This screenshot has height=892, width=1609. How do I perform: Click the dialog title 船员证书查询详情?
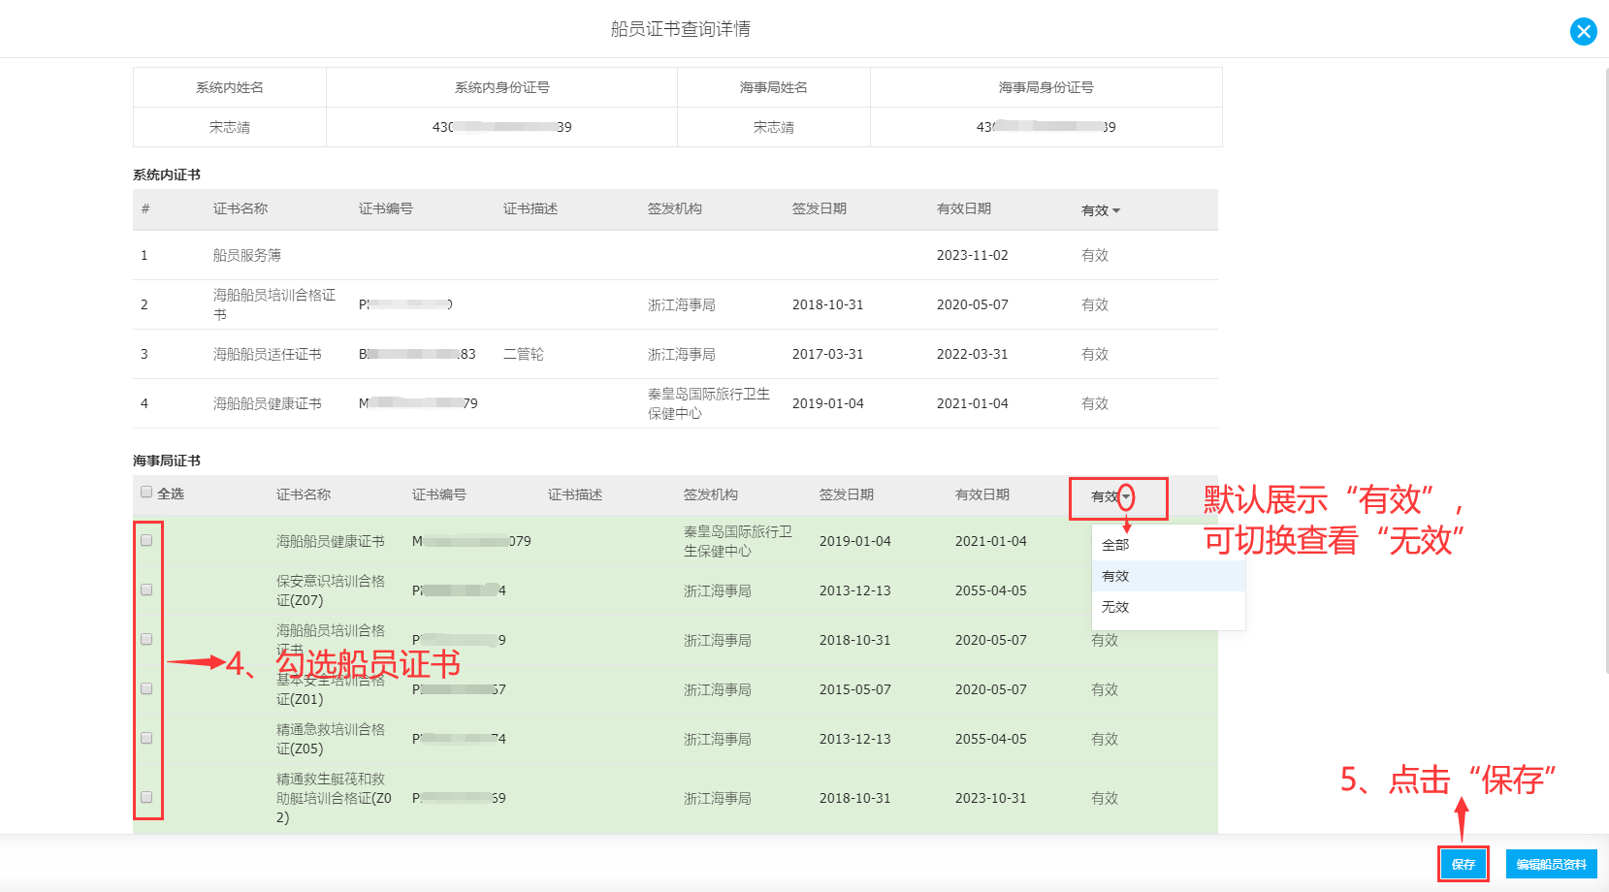681,29
